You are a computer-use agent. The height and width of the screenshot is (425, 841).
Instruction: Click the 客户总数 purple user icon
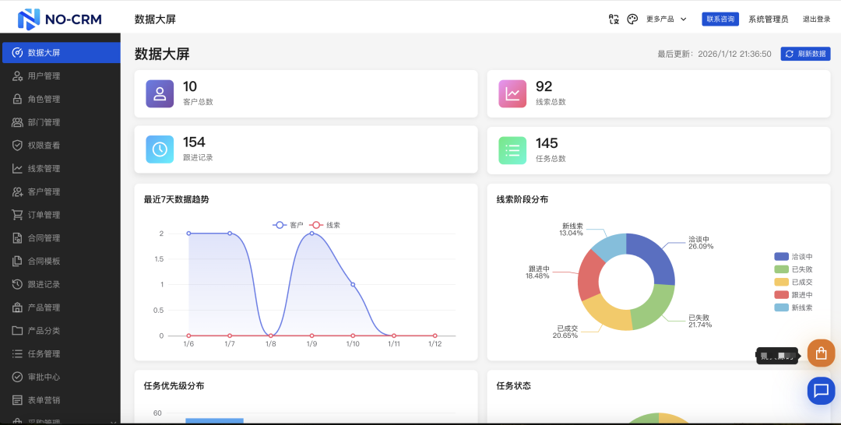click(x=160, y=93)
